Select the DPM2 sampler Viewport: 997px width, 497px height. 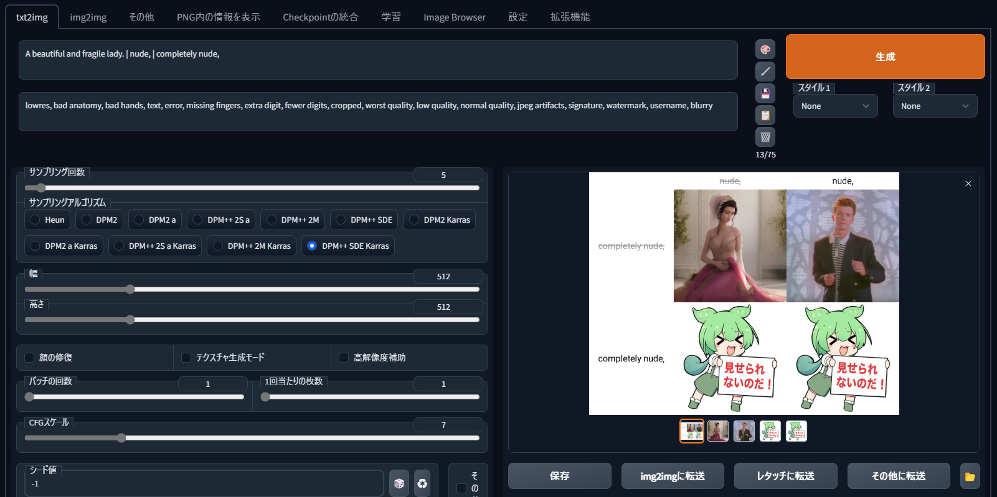pos(100,220)
